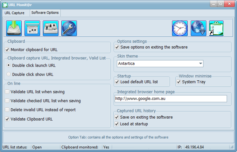Click the analog clock toolbar icon

coord(180,28)
